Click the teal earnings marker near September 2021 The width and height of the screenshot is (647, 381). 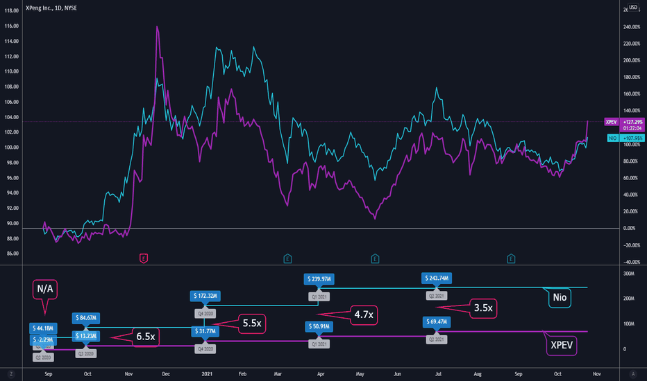click(x=511, y=258)
